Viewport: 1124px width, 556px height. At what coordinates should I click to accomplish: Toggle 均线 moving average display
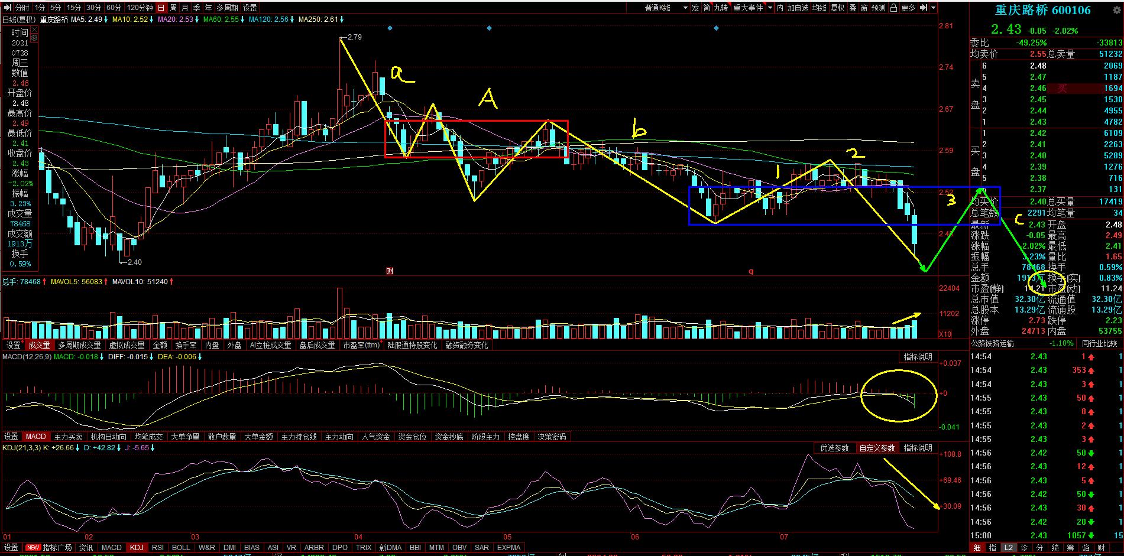pos(819,8)
